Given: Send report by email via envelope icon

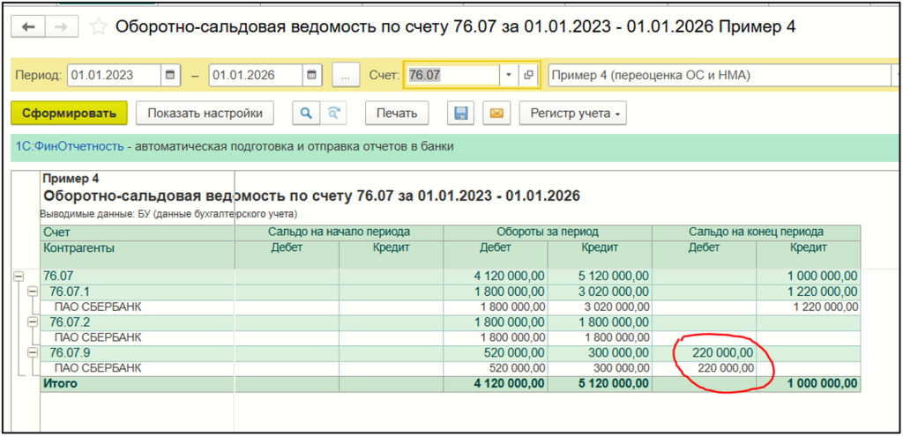Looking at the screenshot, I should [x=496, y=114].
